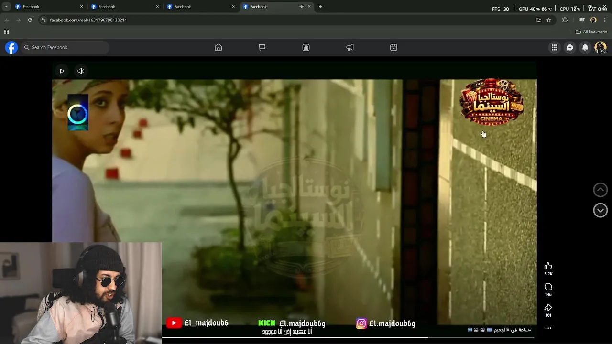612x344 pixels.
Task: Click the reel progress bar
Action: click(348, 337)
